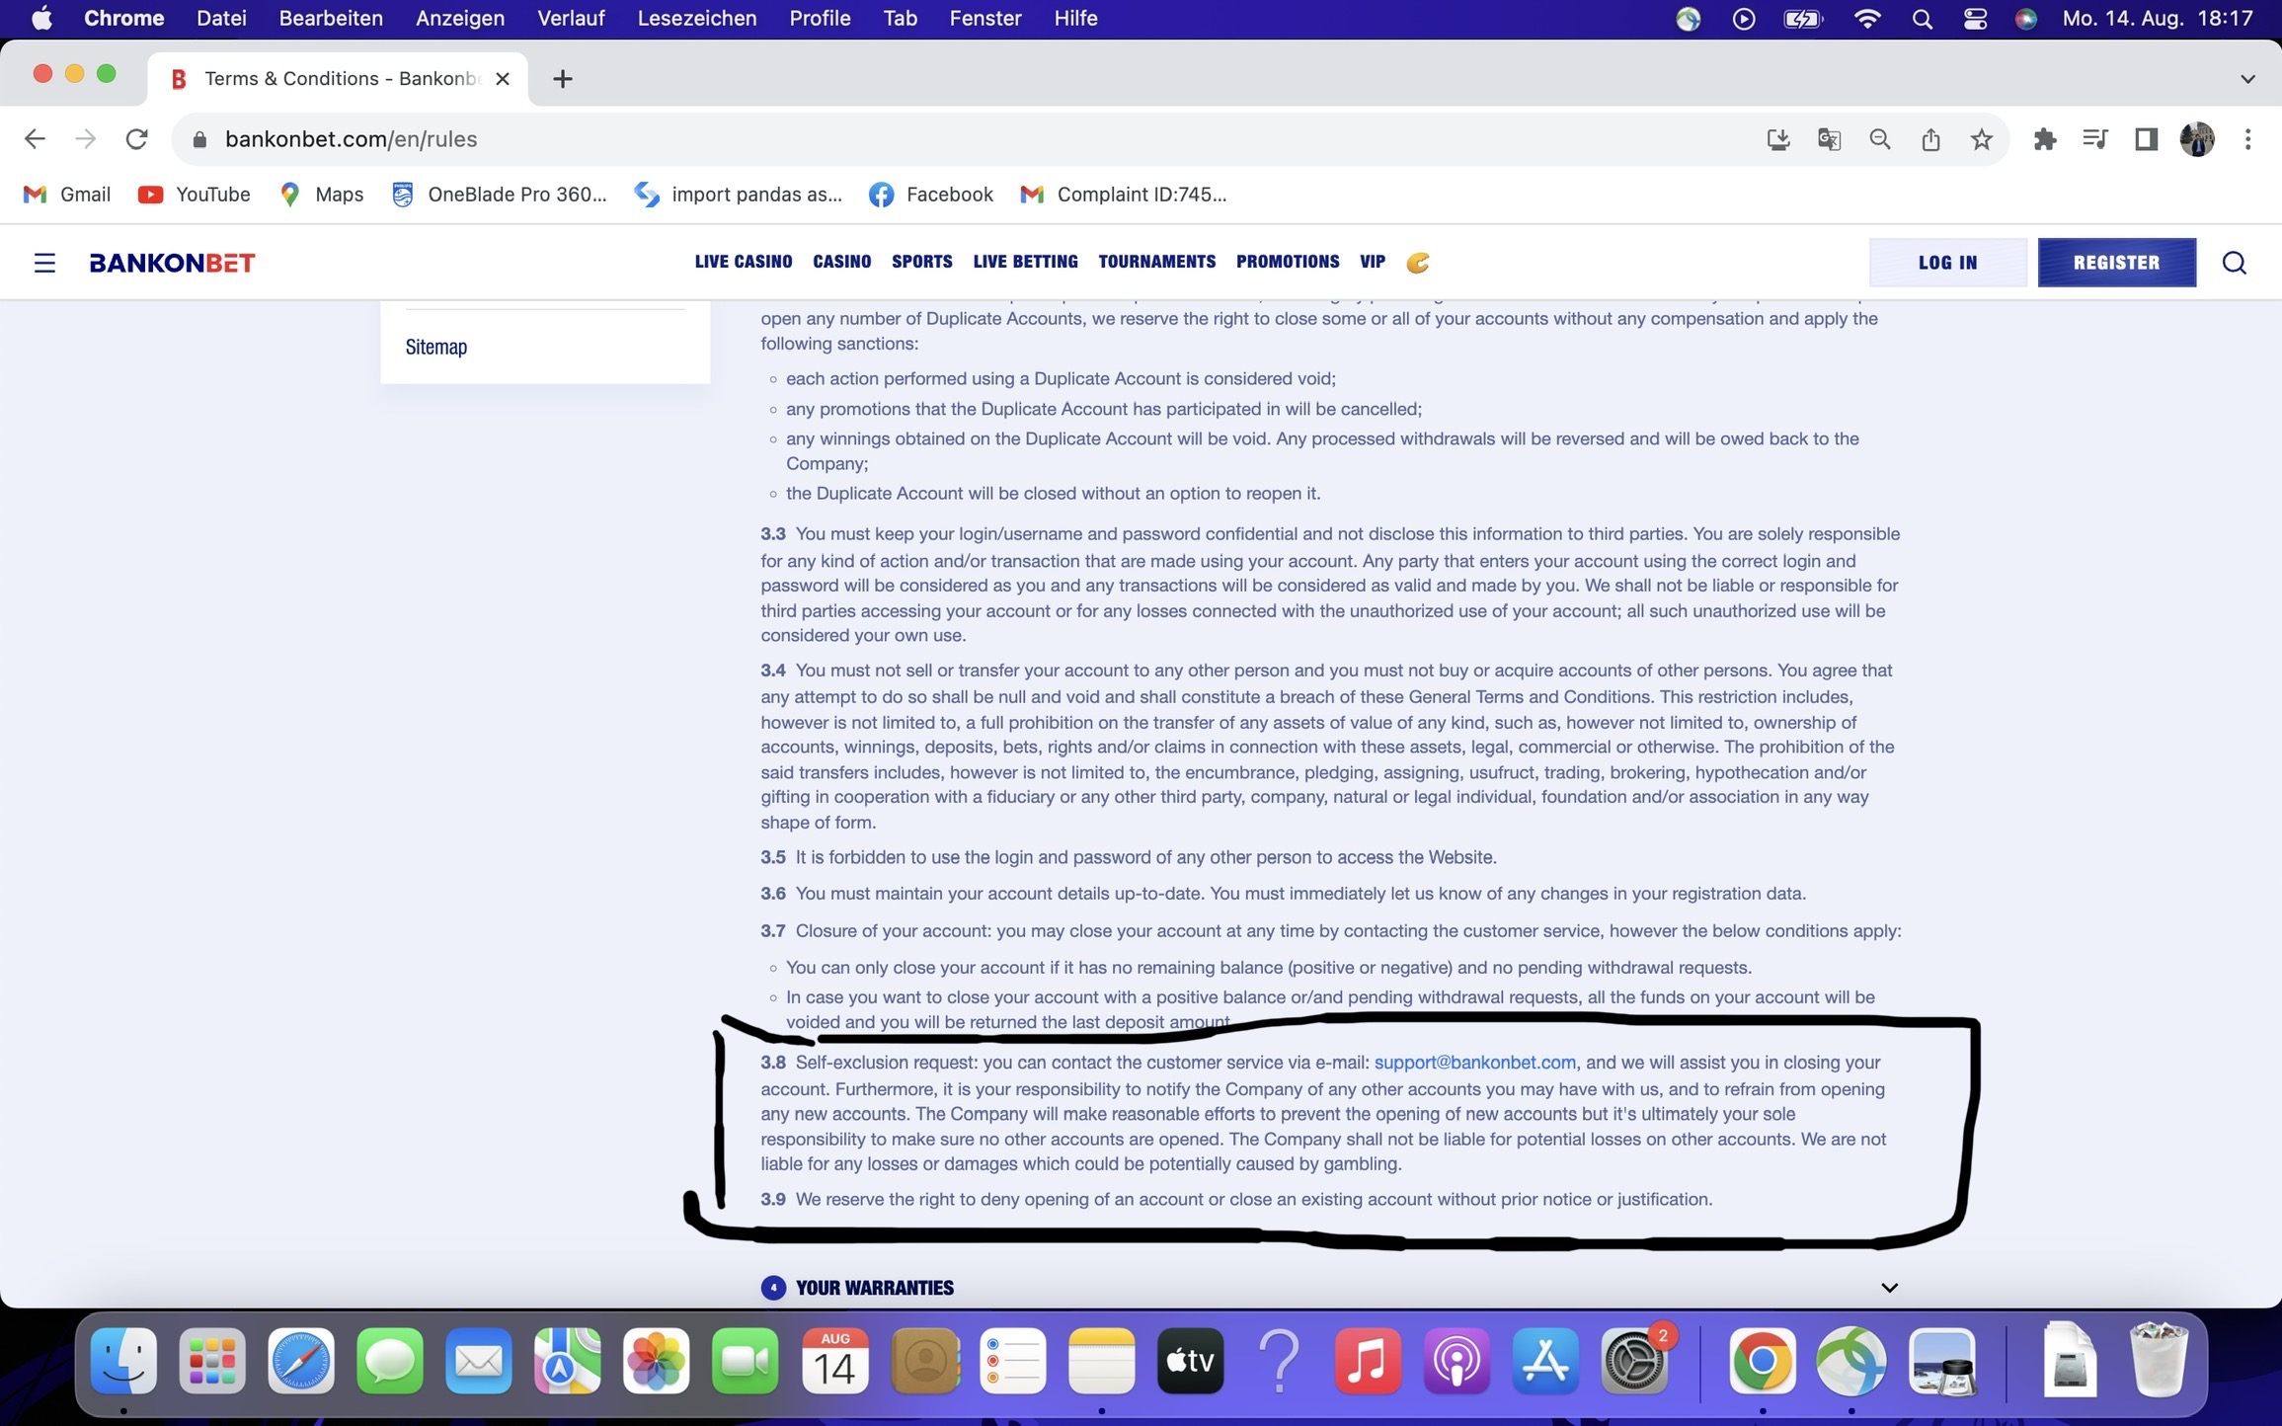Screen dimensions: 2282x1426
Task: Open the Apple menu
Action: pyautogui.click(x=41, y=19)
